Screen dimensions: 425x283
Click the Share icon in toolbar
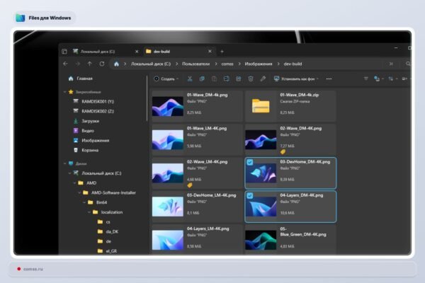point(239,79)
